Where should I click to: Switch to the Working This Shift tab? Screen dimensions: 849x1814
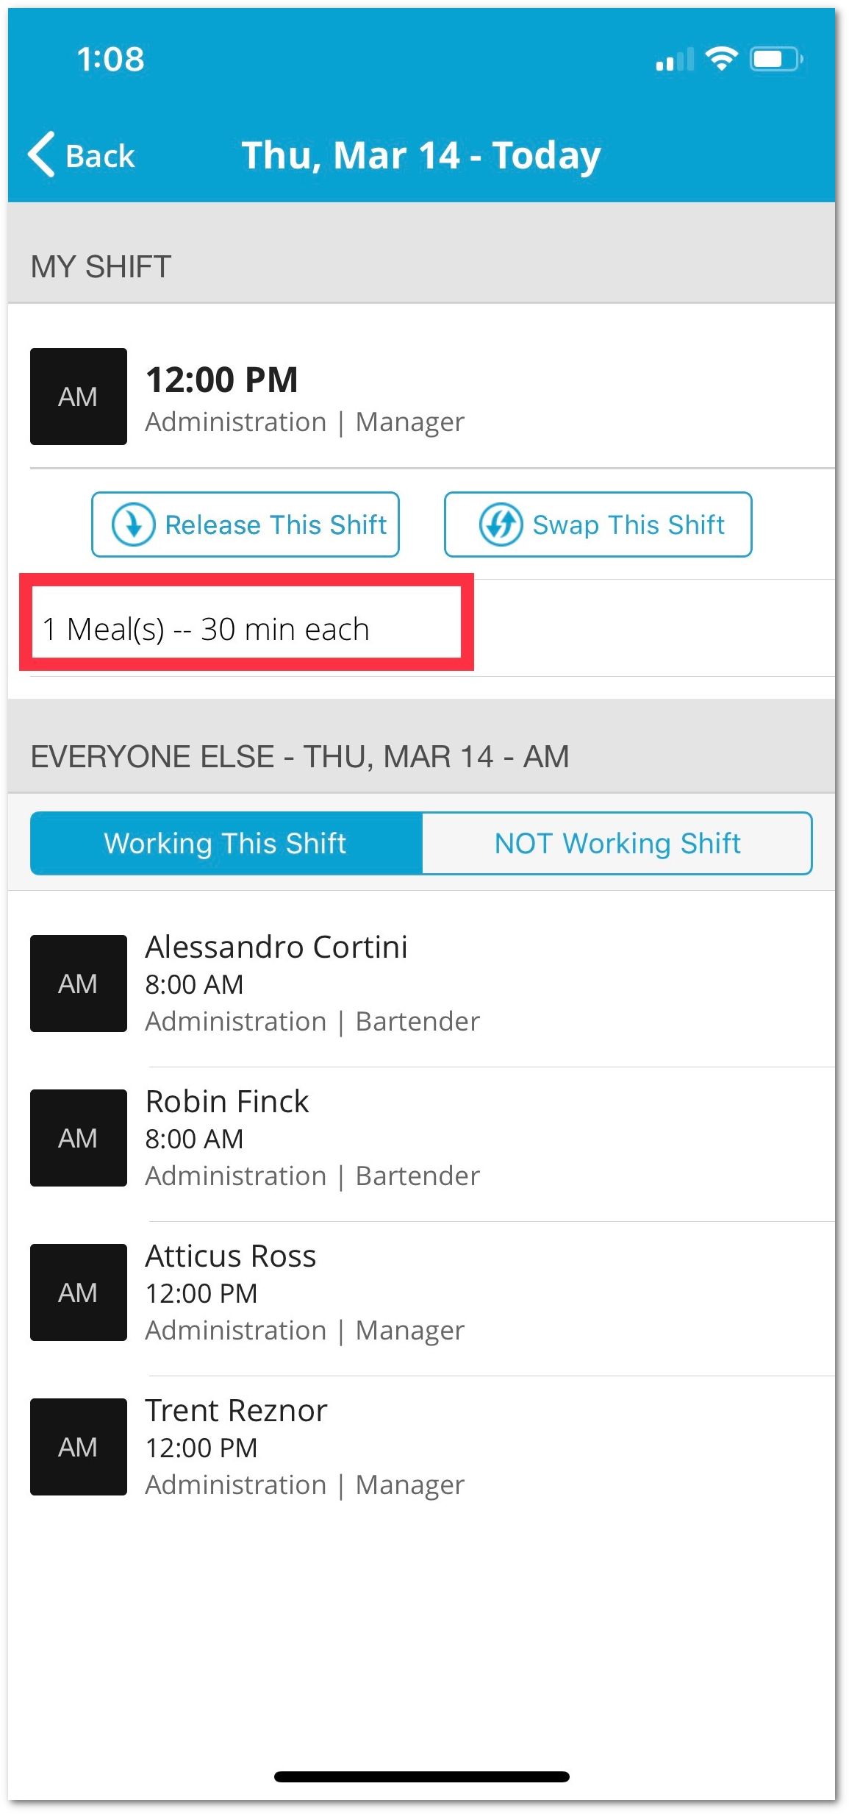[226, 843]
